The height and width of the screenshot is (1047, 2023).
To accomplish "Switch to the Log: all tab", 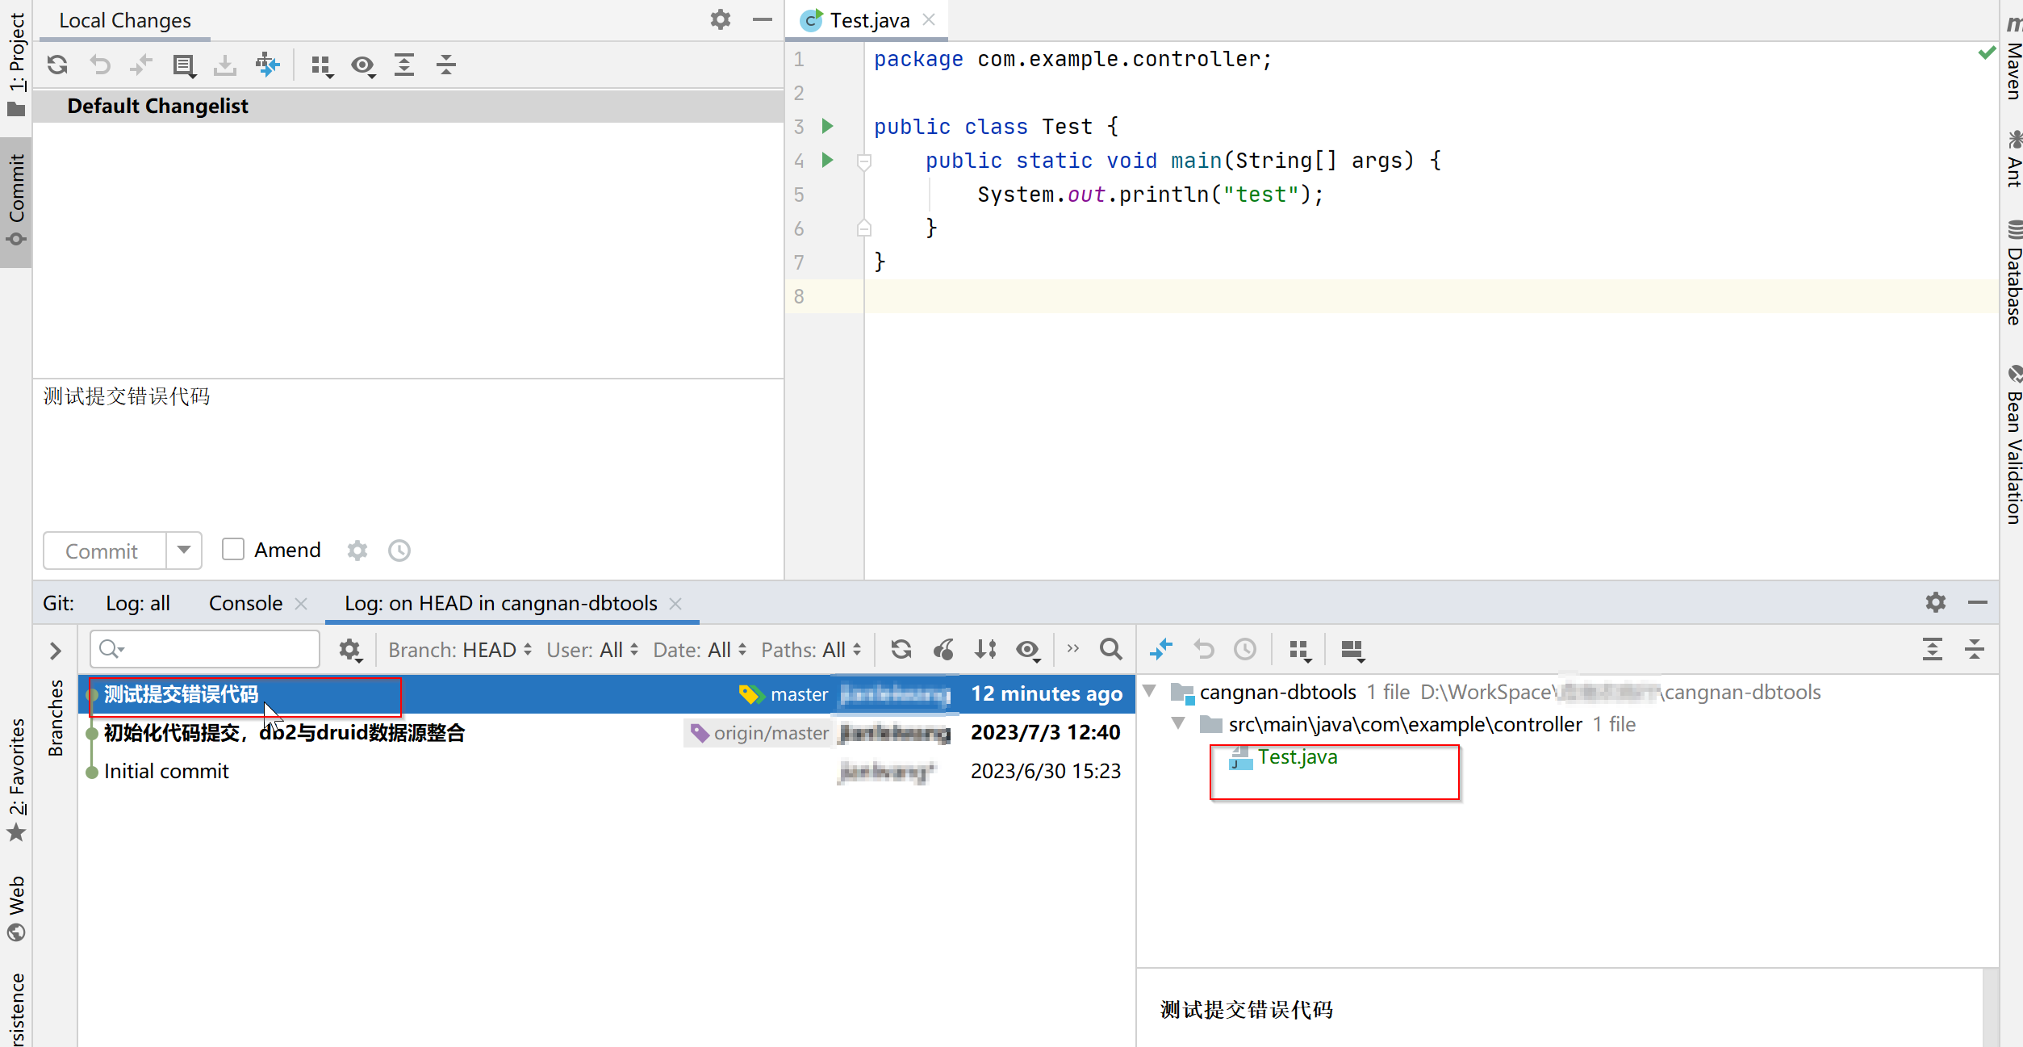I will pyautogui.click(x=138, y=604).
